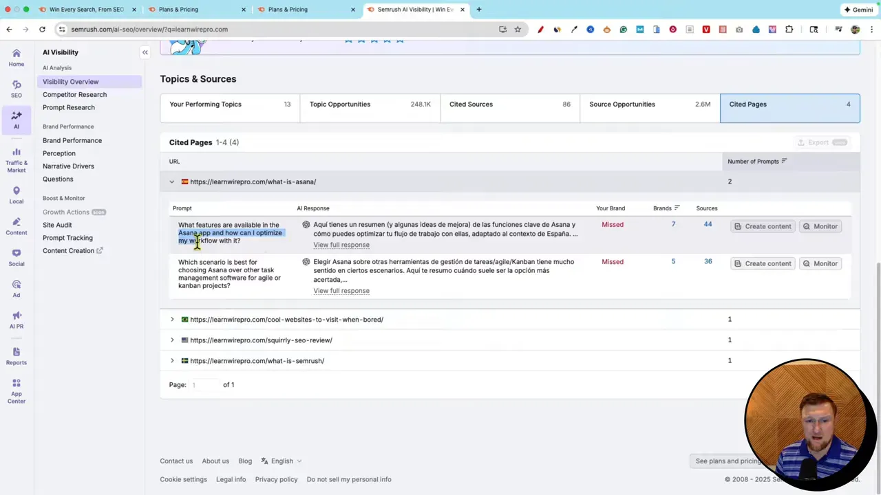Screen dimensions: 881x495
Task: Select the AI sidebar icon
Action: click(17, 117)
